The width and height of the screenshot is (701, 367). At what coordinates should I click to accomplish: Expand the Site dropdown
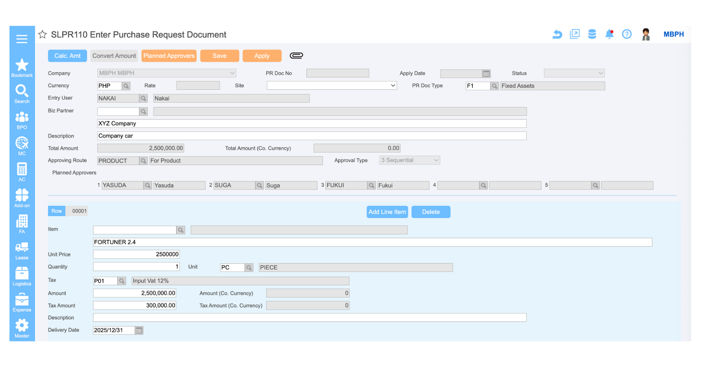[x=332, y=86]
